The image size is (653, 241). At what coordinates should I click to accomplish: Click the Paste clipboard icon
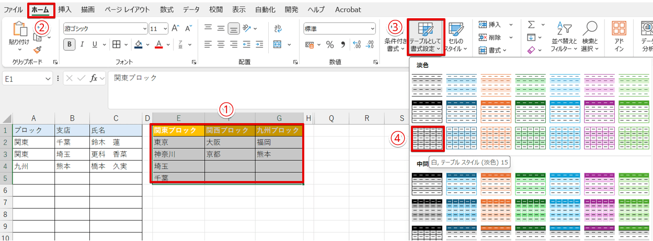[19, 29]
